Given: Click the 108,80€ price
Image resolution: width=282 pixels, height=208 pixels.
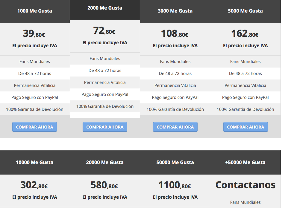Looking at the screenshot, I should click(x=175, y=33).
